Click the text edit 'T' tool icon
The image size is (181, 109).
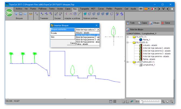[x=36, y=14]
